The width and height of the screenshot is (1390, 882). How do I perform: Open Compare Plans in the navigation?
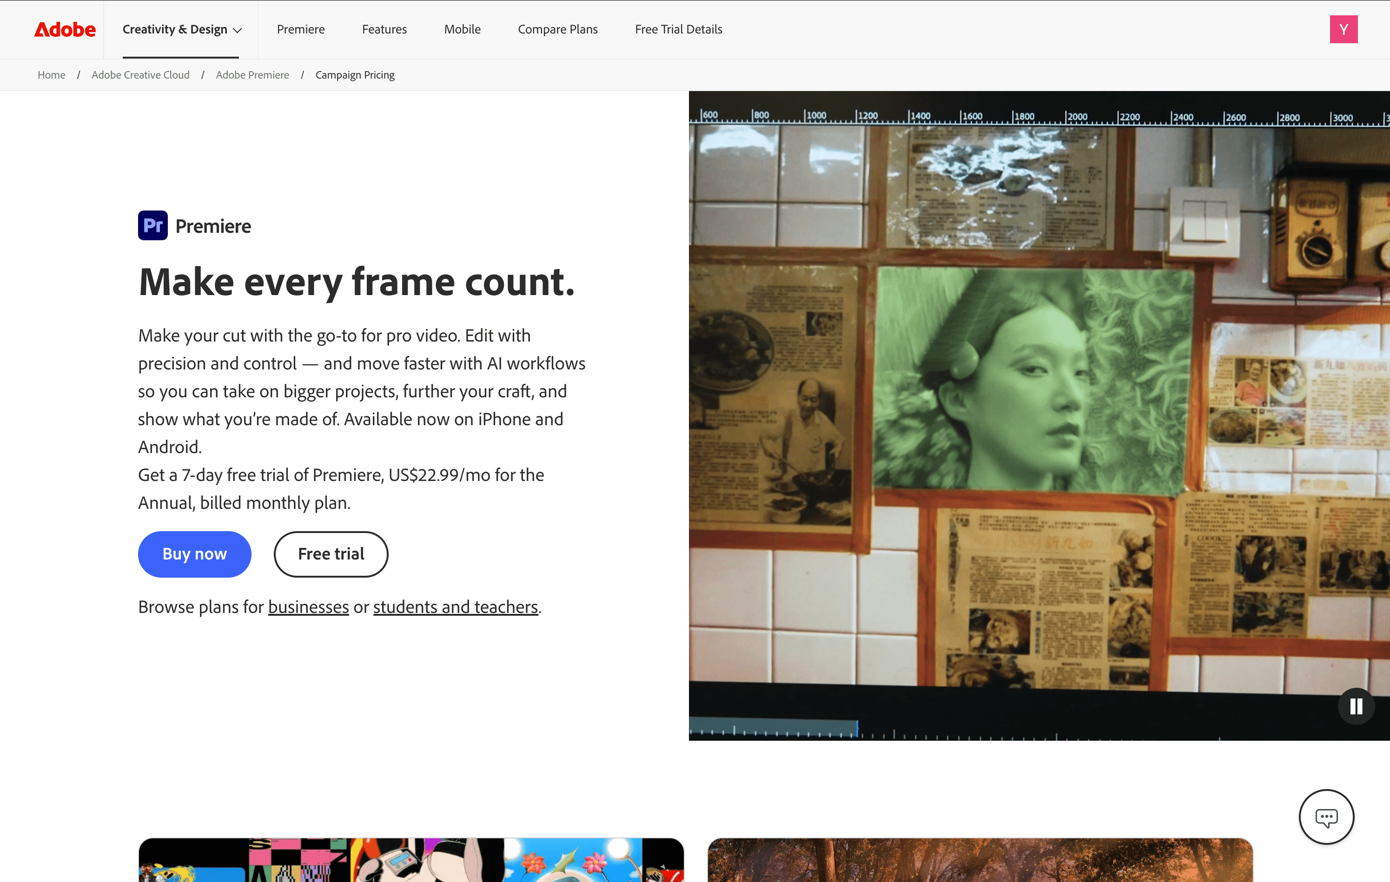(x=557, y=29)
